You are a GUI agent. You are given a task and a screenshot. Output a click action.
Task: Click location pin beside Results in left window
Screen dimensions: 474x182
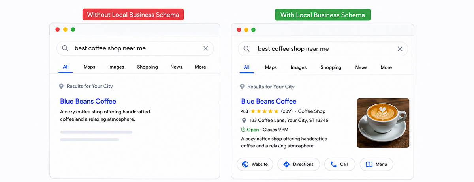pyautogui.click(x=61, y=86)
